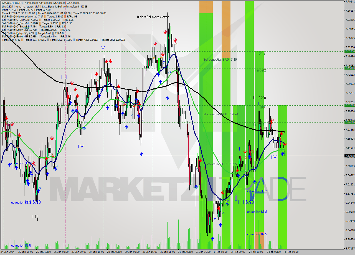Click the 31 Jan 16:00 time label
Viewport: 355px width, 255px height.
click(203, 252)
